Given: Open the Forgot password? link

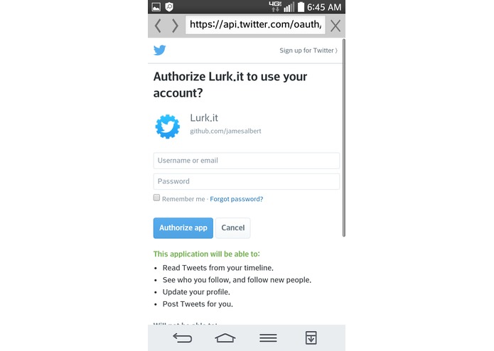Looking at the screenshot, I should pos(236,199).
